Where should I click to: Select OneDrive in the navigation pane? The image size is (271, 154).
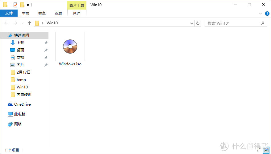[22, 104]
